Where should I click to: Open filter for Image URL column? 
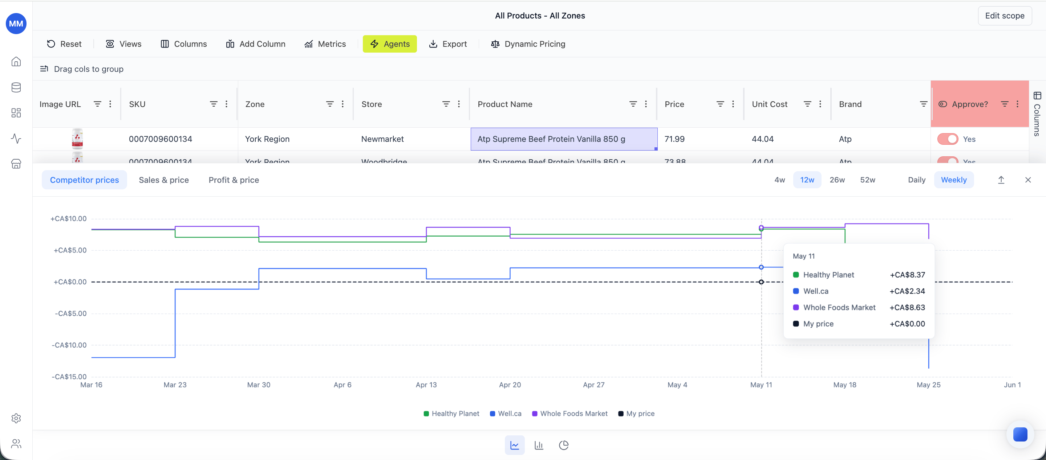pyautogui.click(x=97, y=104)
